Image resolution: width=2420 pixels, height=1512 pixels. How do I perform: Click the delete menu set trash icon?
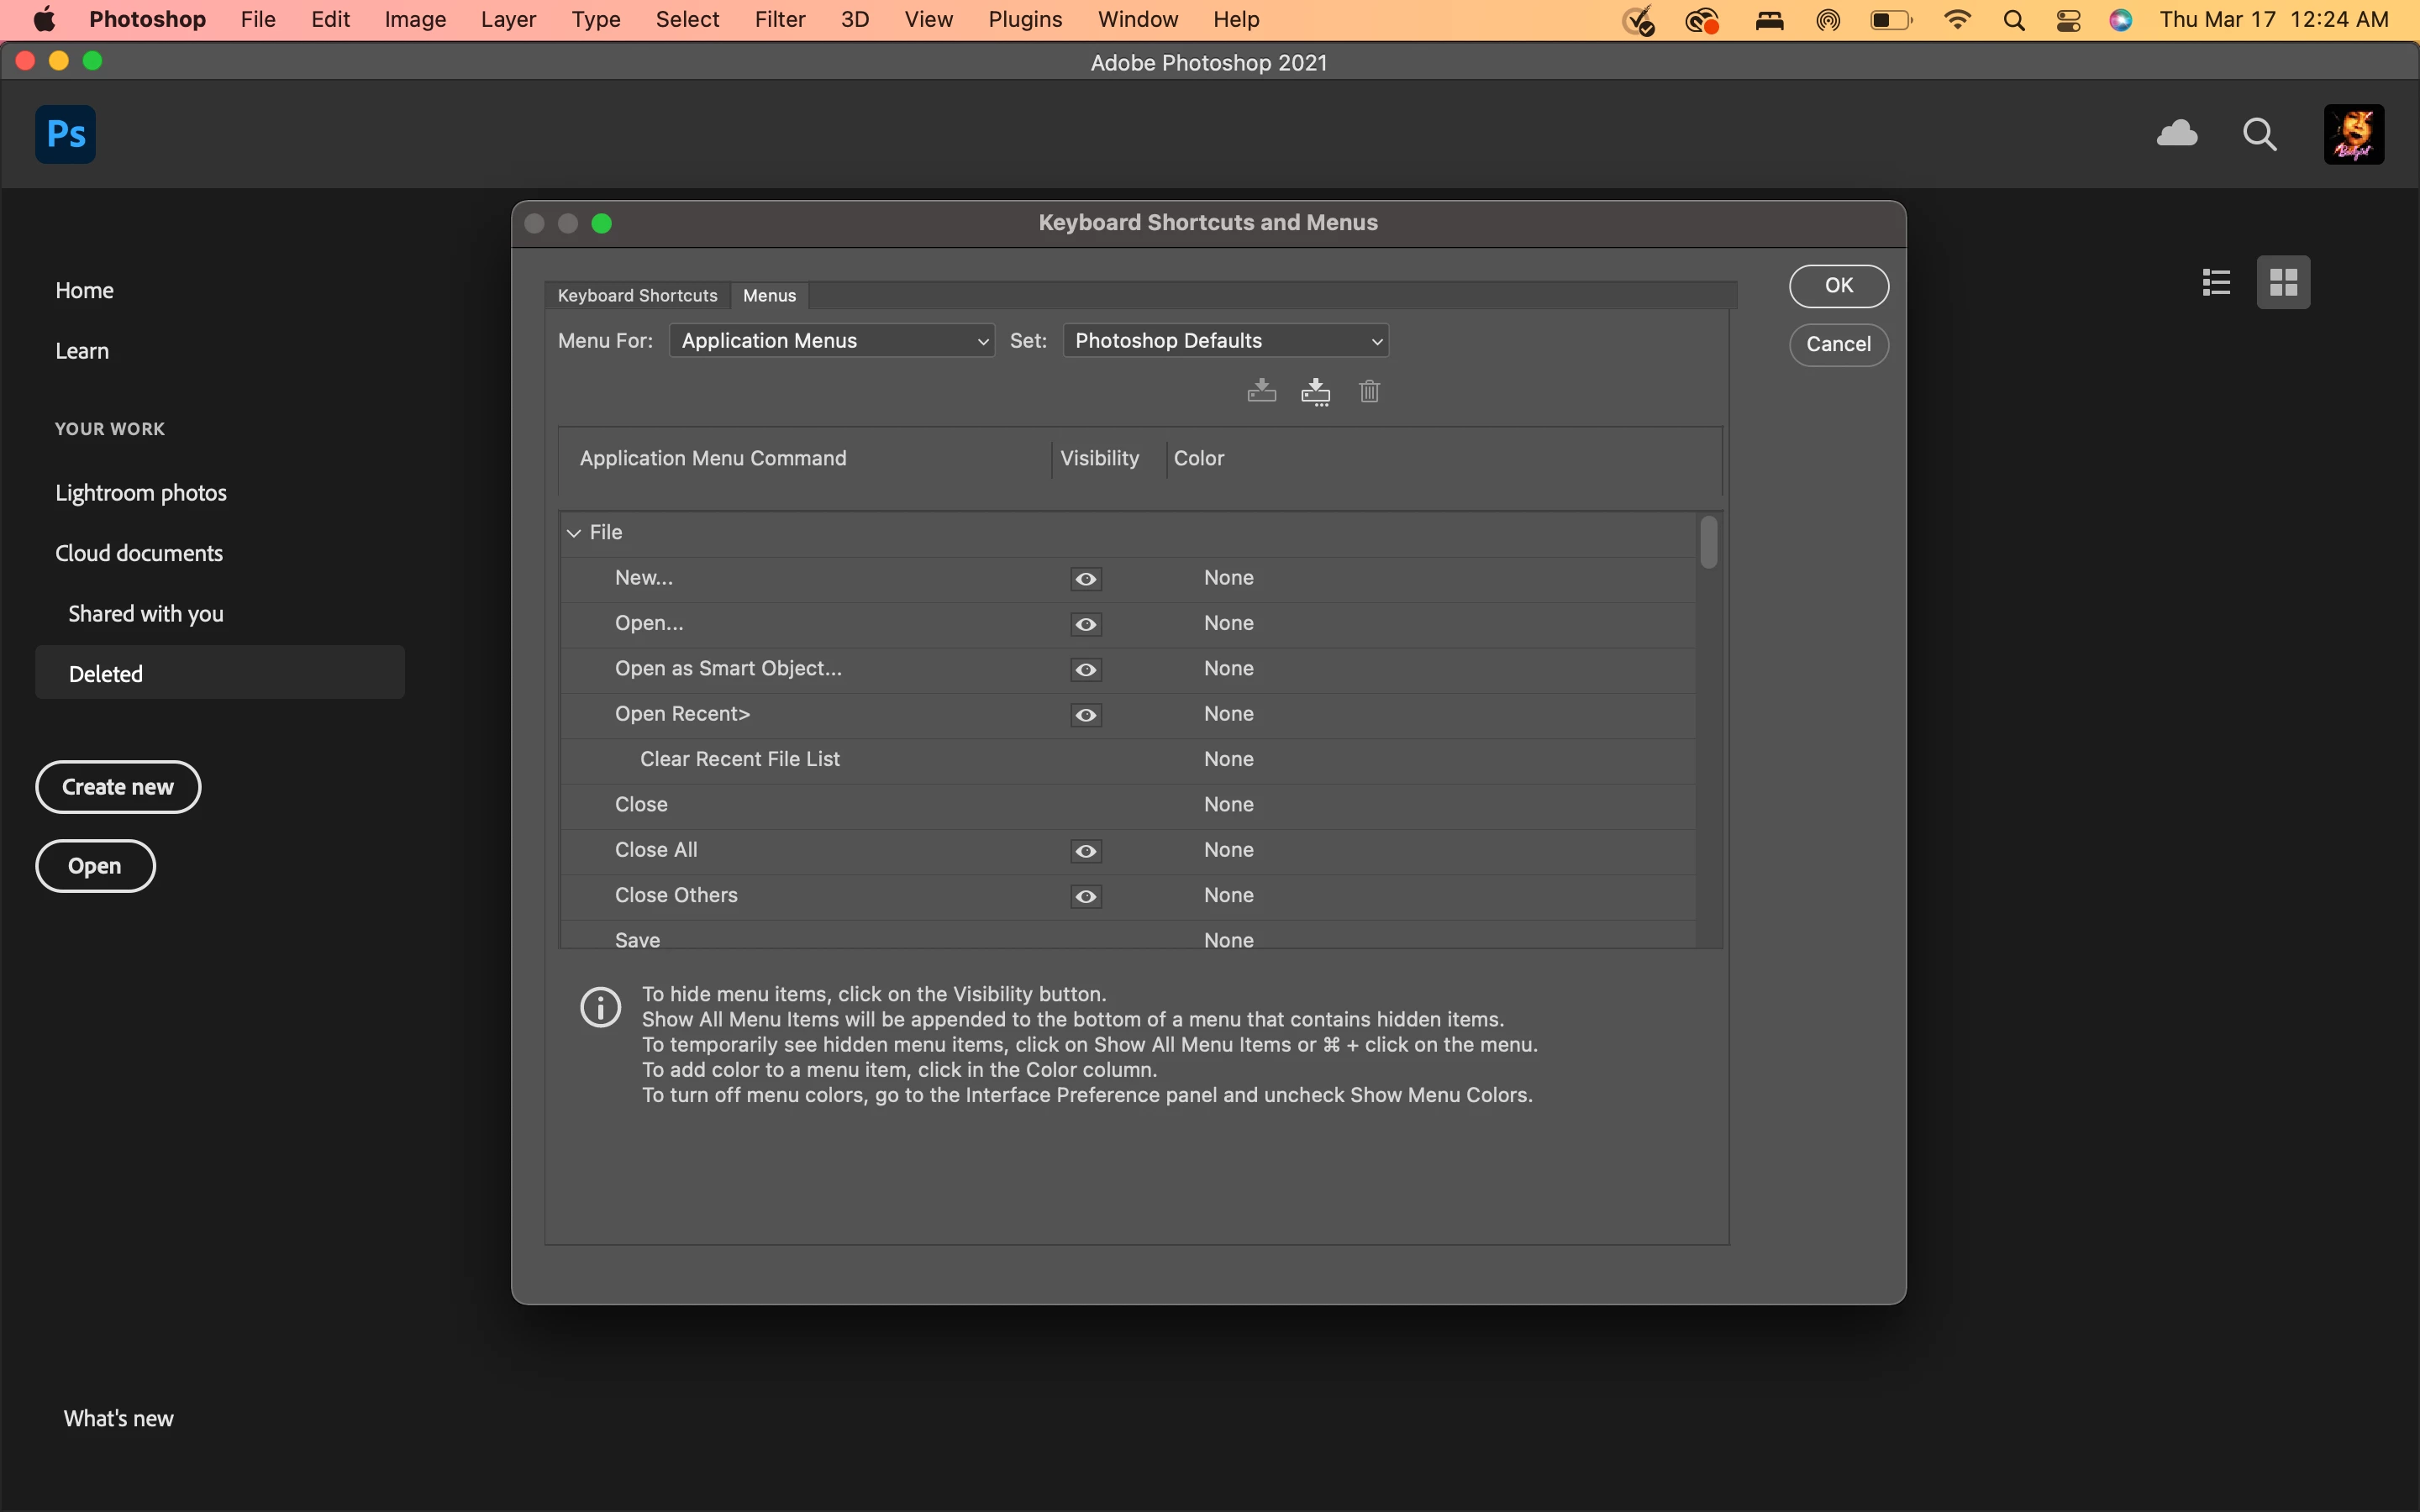click(1369, 391)
